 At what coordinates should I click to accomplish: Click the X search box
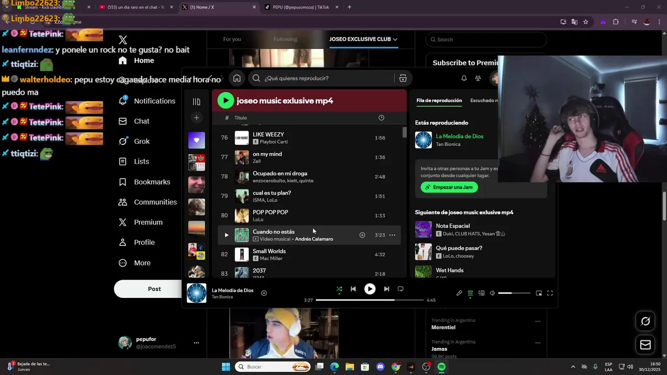pyautogui.click(x=486, y=40)
